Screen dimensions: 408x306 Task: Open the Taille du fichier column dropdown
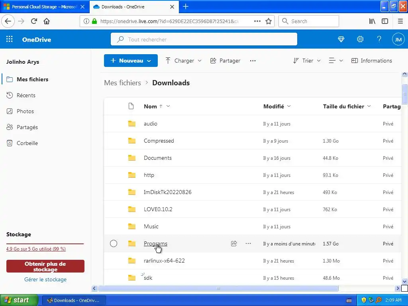pyautogui.click(x=369, y=106)
